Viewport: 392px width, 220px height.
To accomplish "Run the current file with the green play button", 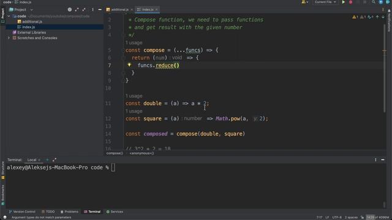I will click(x=344, y=2).
